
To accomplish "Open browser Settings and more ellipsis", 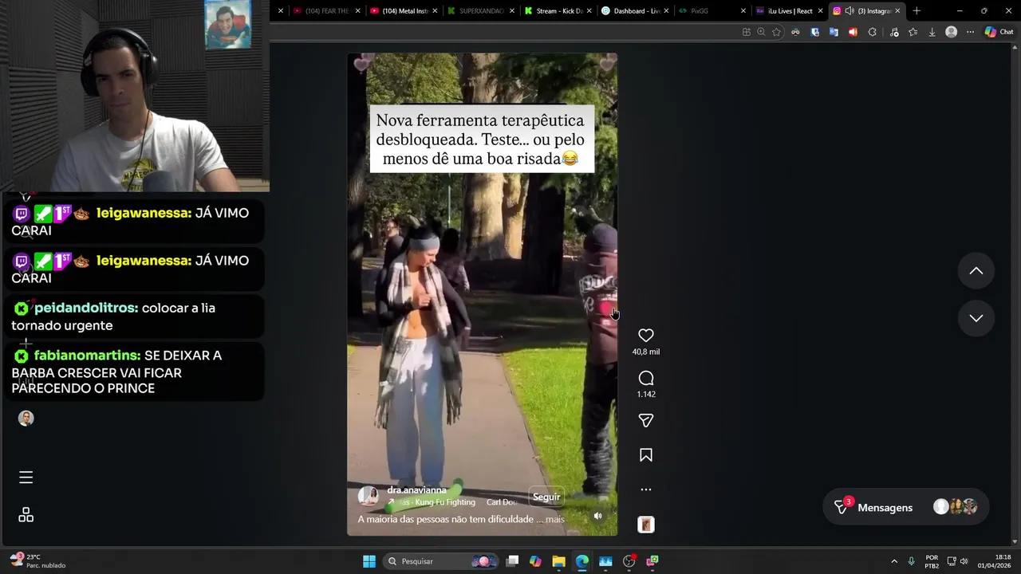I will [x=970, y=32].
